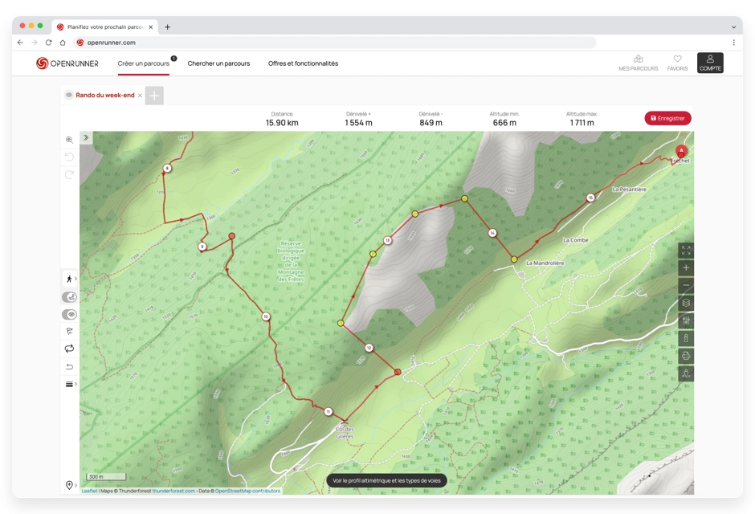Screen dimensions: 755x514
Task: Open the Chercher un parcours menu
Action: coord(217,63)
